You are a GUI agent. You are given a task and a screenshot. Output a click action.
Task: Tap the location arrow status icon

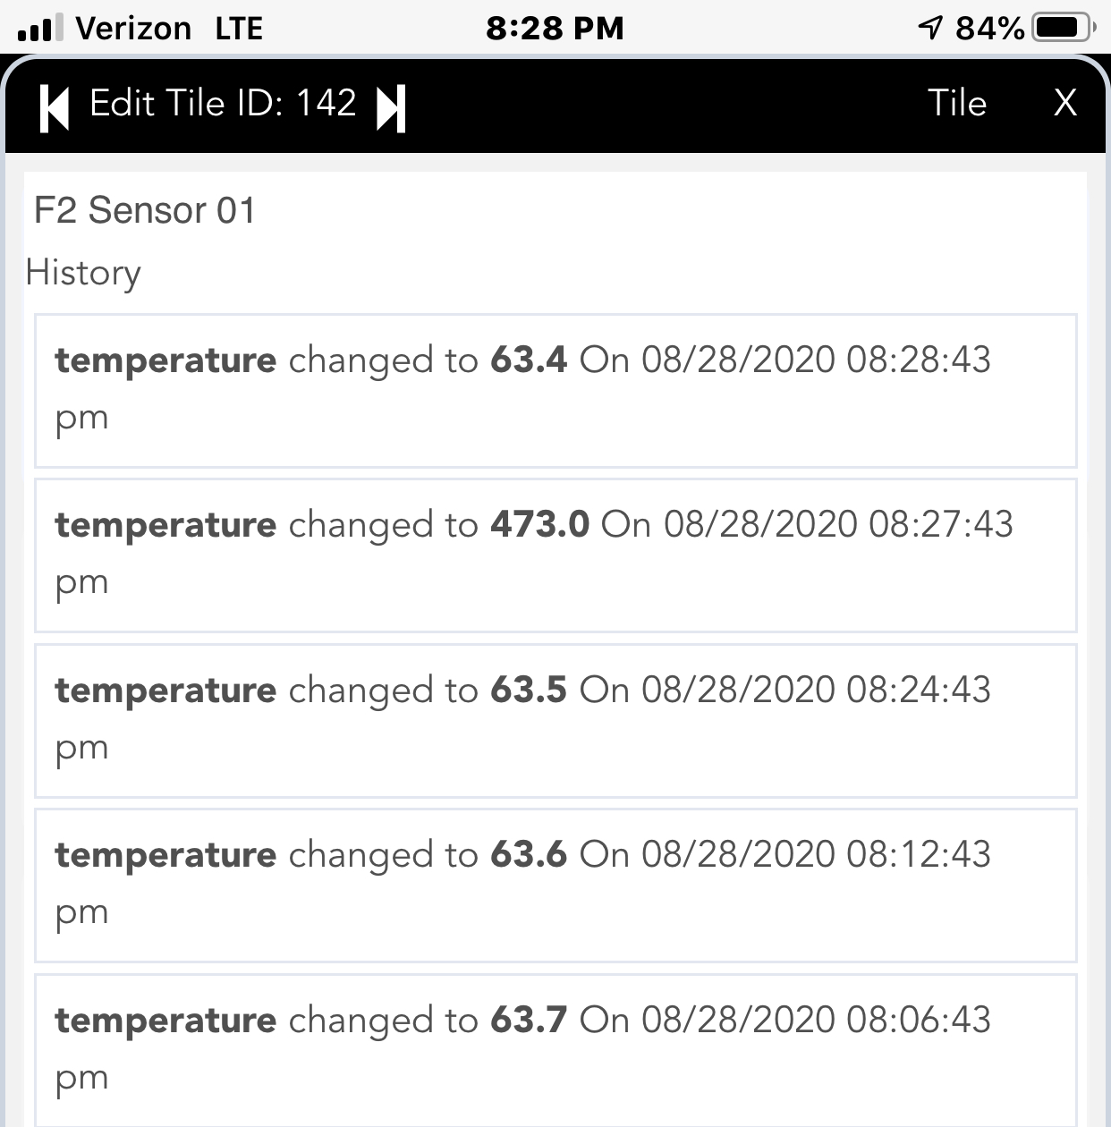930,28
